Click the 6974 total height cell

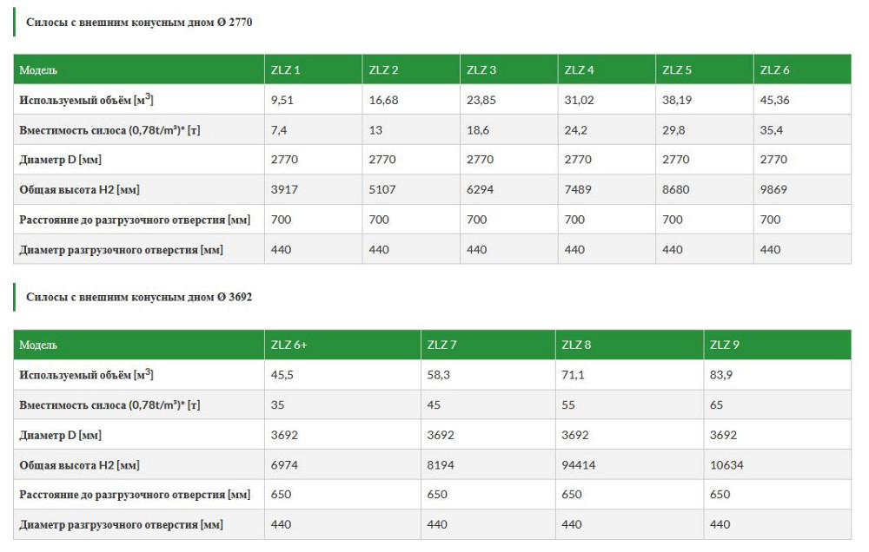click(285, 465)
